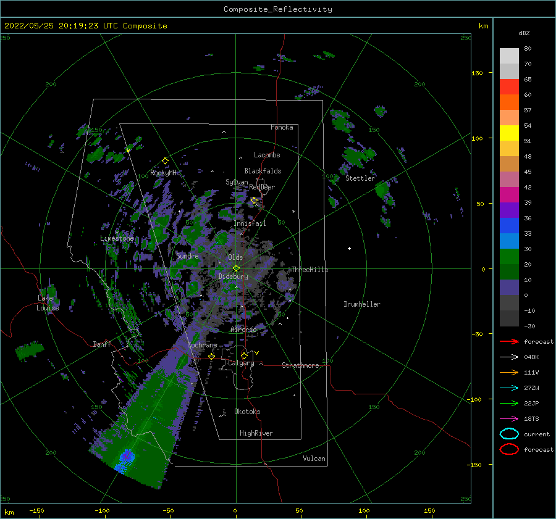The height and width of the screenshot is (519, 556).
Task: Click the purple swatch between 39 and 36 dBZ
Action: (x=509, y=210)
